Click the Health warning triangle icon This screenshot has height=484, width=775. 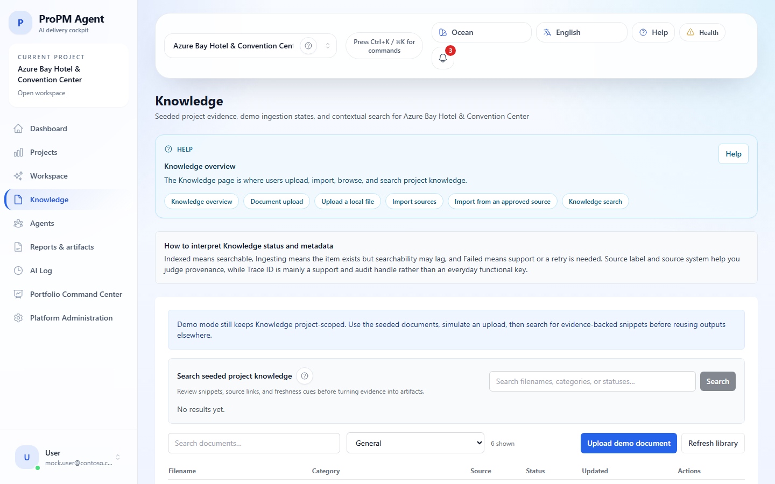(x=691, y=32)
